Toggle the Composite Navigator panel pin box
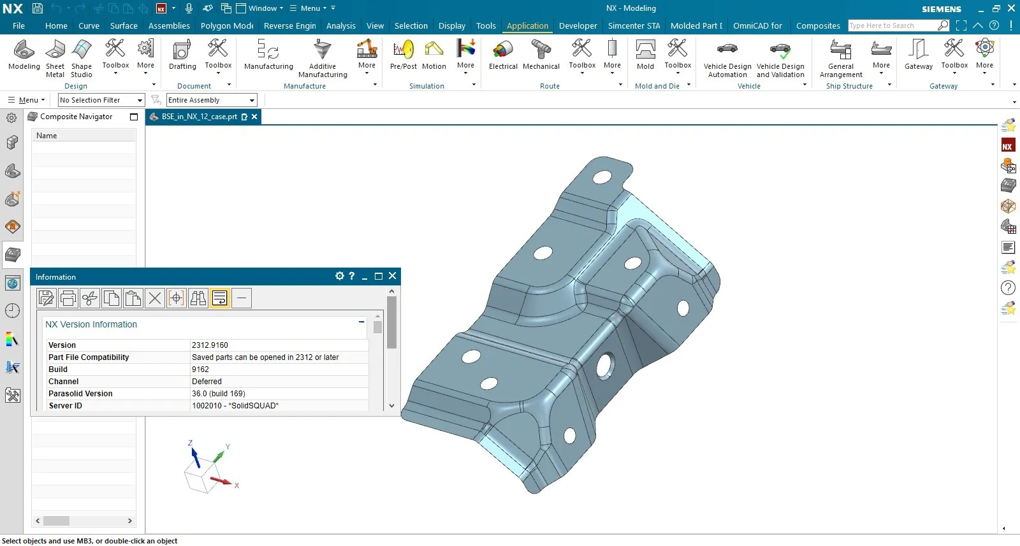This screenshot has width=1020, height=546. click(134, 117)
